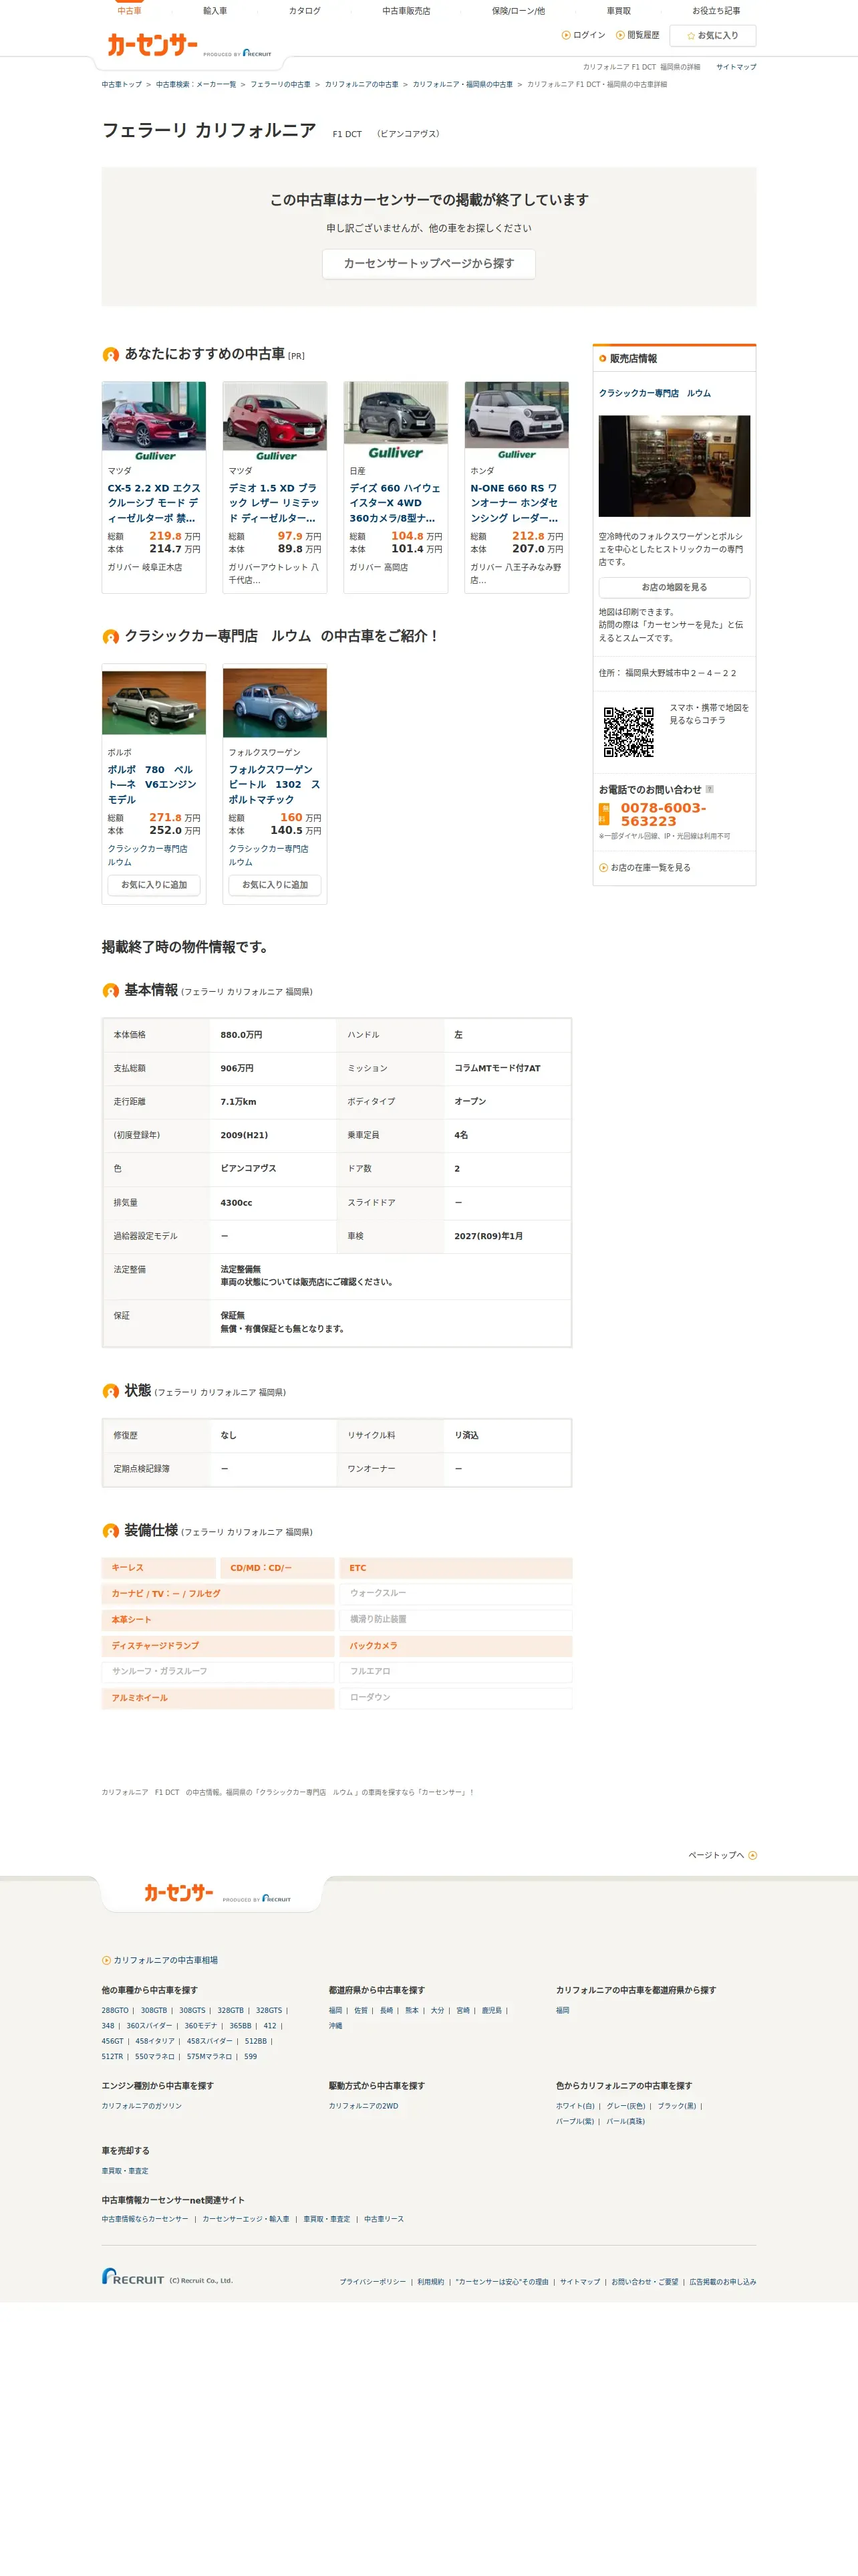Click 458イタリア footer link
Screen dimensions: 858x2576
pyautogui.click(x=155, y=2041)
